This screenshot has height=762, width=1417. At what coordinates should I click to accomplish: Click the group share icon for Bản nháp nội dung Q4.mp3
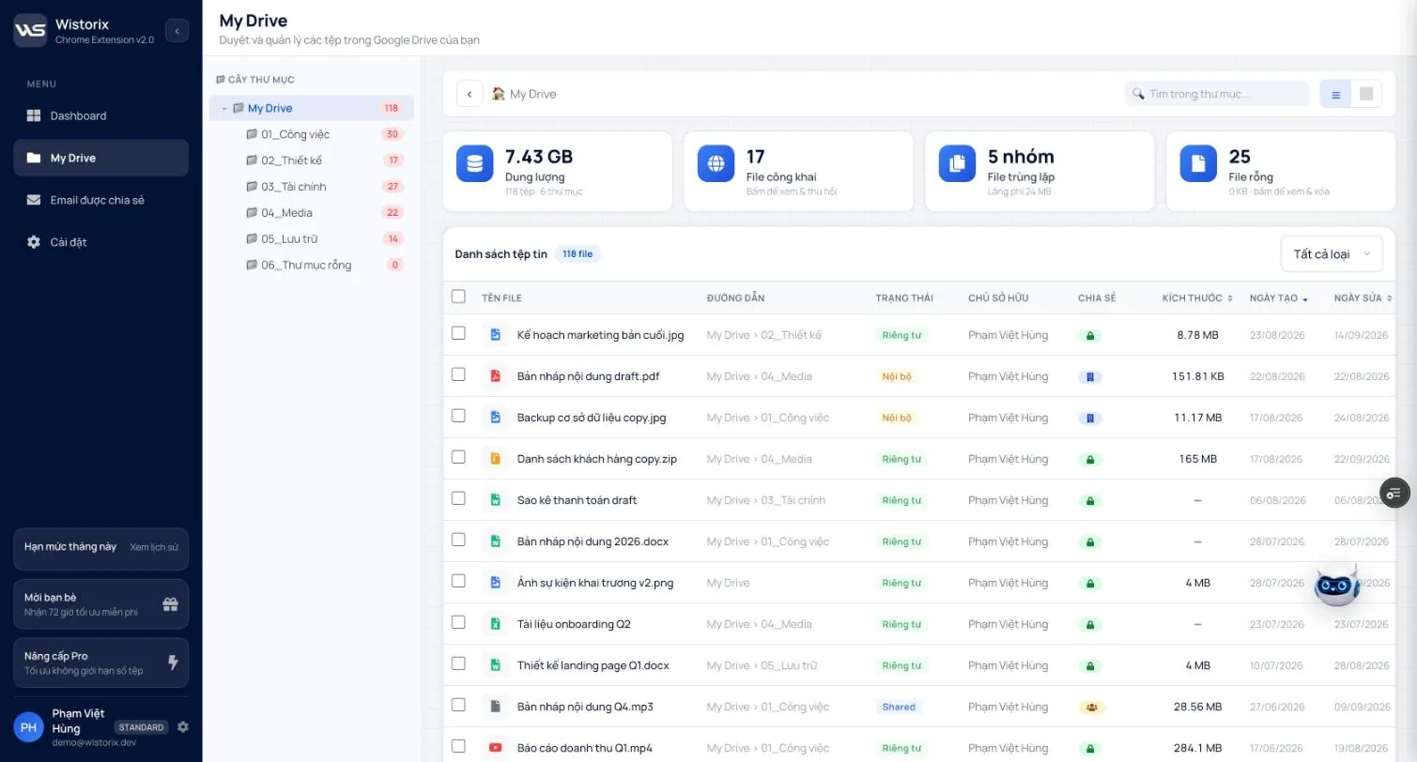point(1091,707)
